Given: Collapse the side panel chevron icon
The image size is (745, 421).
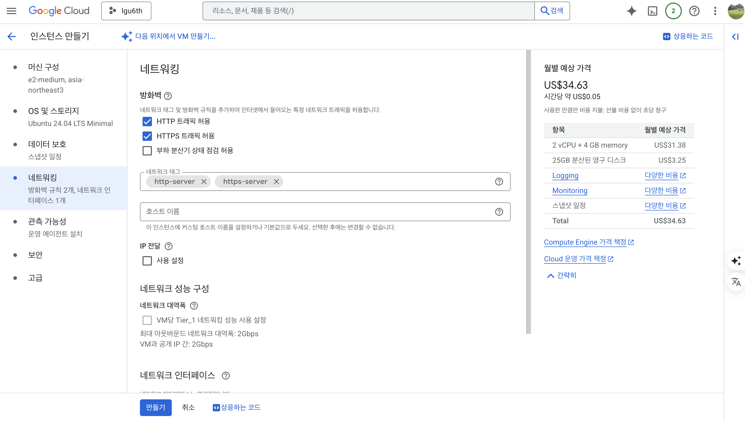Looking at the screenshot, I should coord(735,37).
